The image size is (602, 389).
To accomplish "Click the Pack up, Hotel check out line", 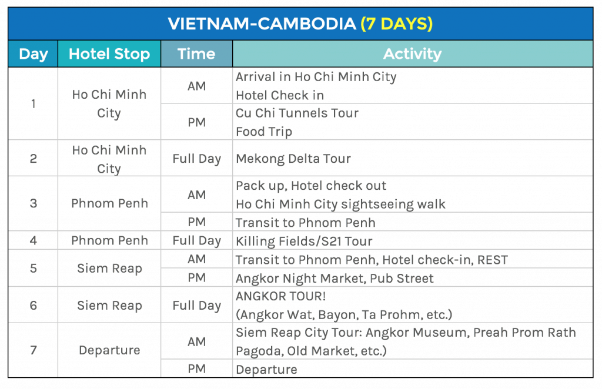I will pyautogui.click(x=311, y=186).
